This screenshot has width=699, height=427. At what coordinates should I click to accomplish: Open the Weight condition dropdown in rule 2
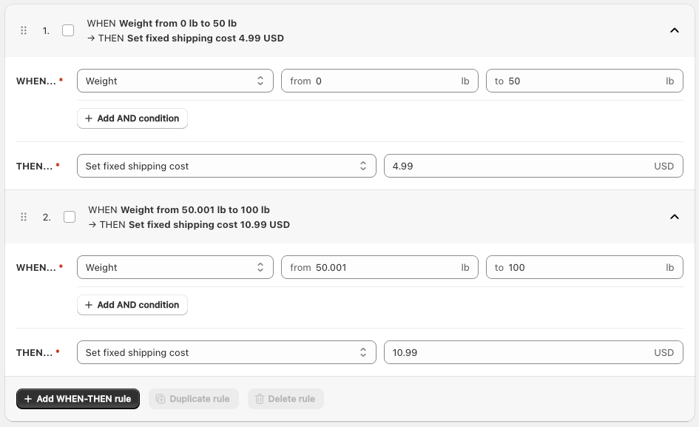pyautogui.click(x=175, y=267)
